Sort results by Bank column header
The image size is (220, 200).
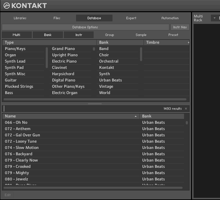click(162, 116)
